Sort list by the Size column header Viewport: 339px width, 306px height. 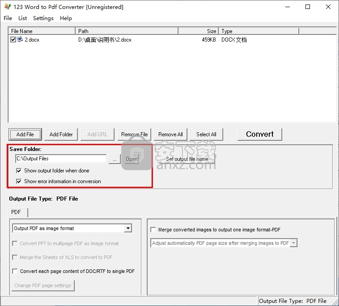point(199,31)
